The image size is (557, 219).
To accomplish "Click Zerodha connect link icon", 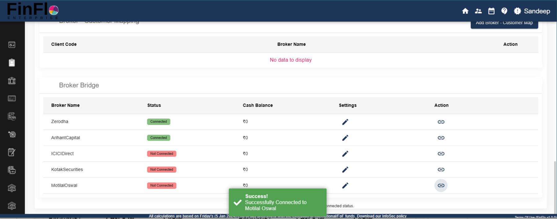I will (441, 122).
